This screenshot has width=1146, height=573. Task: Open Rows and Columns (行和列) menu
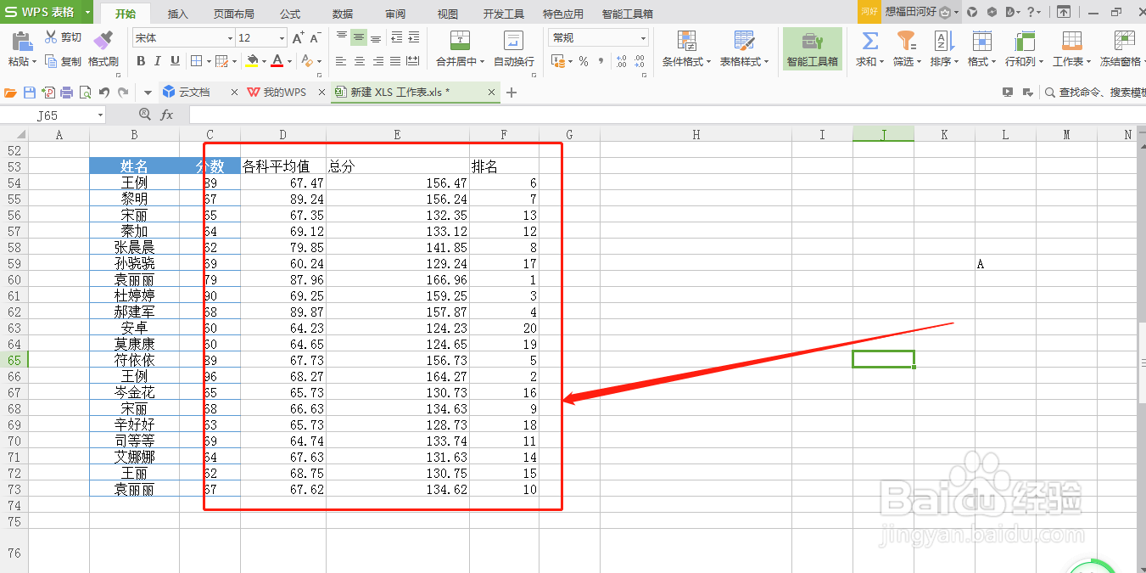coord(1024,49)
